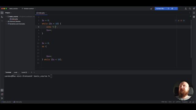The width and height of the screenshot is (196, 110).
Task: Click the inspections checkmark widget
Action: [x=190, y=16]
